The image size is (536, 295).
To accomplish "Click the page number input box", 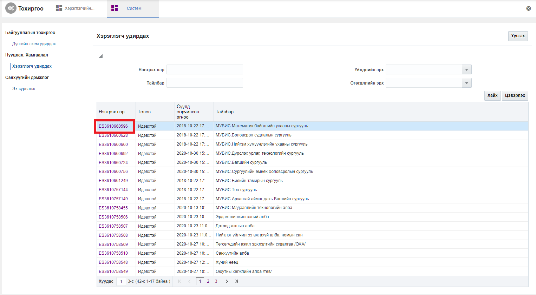I will coord(121,281).
